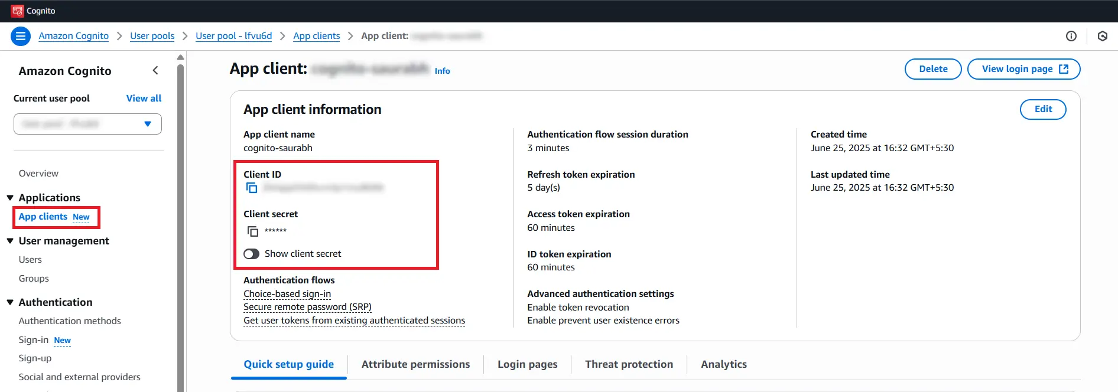Click the Created time date value
This screenshot has width=1118, height=392.
[882, 148]
